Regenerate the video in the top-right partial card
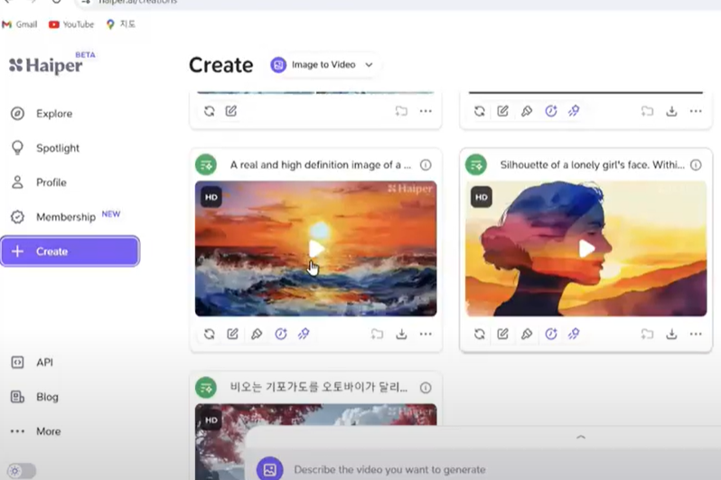 pos(480,111)
